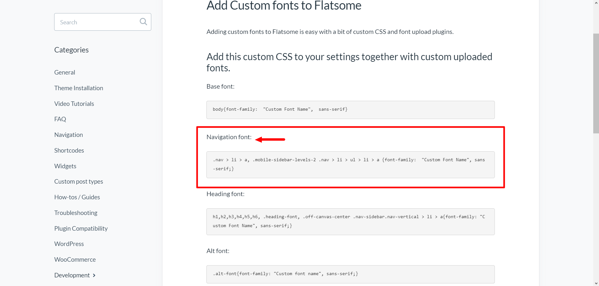Click the 'Add this custom CSS' subheading
This screenshot has width=599, height=286.
click(349, 62)
